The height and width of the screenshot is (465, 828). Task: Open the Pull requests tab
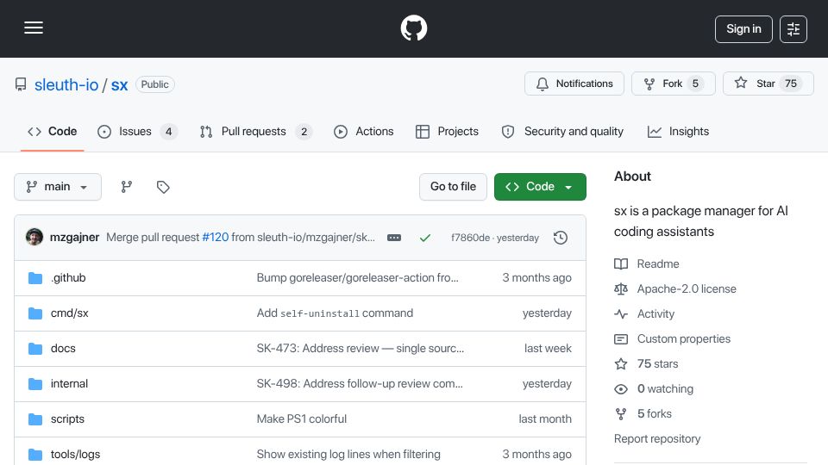pyautogui.click(x=256, y=131)
